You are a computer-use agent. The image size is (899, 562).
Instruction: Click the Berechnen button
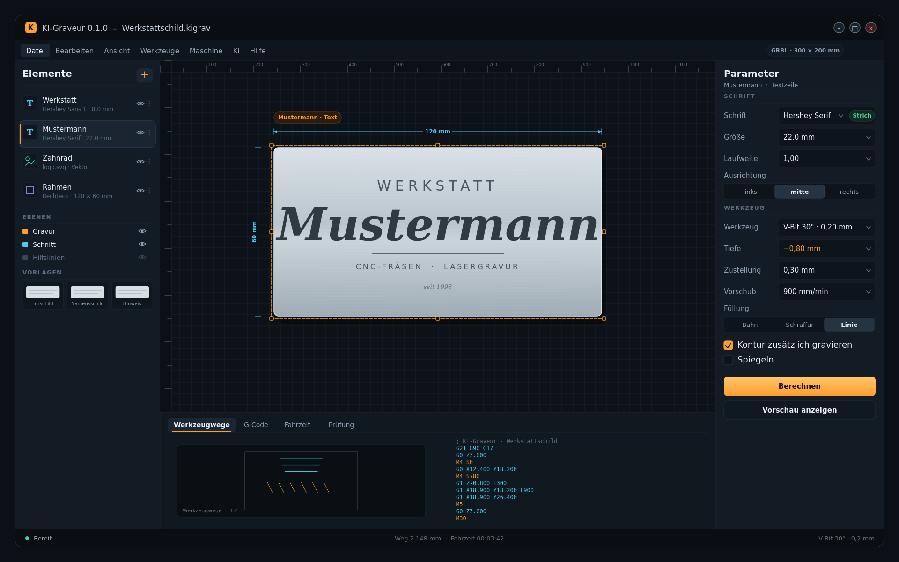tap(799, 386)
